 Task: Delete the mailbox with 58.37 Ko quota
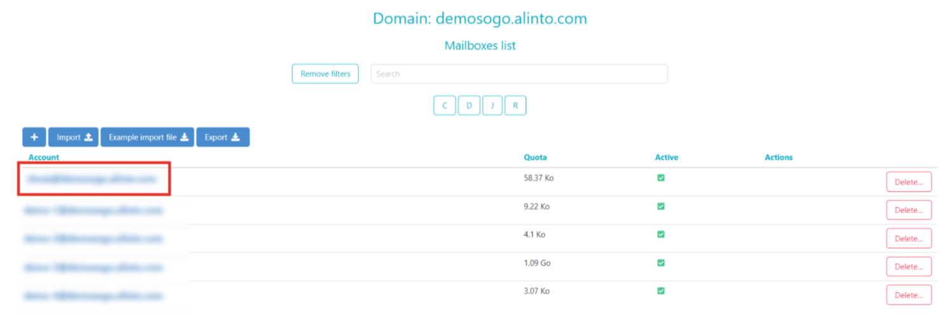tap(909, 181)
